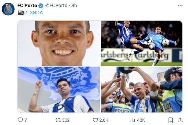Like the tweet with the heart icon

tap(95, 120)
